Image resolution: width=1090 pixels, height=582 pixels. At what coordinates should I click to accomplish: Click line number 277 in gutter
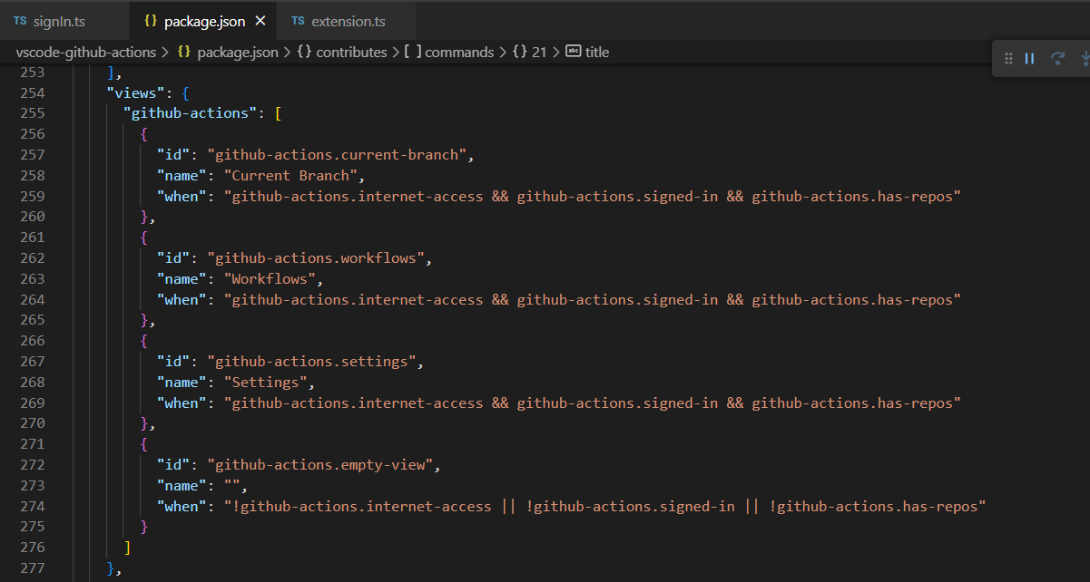point(32,568)
